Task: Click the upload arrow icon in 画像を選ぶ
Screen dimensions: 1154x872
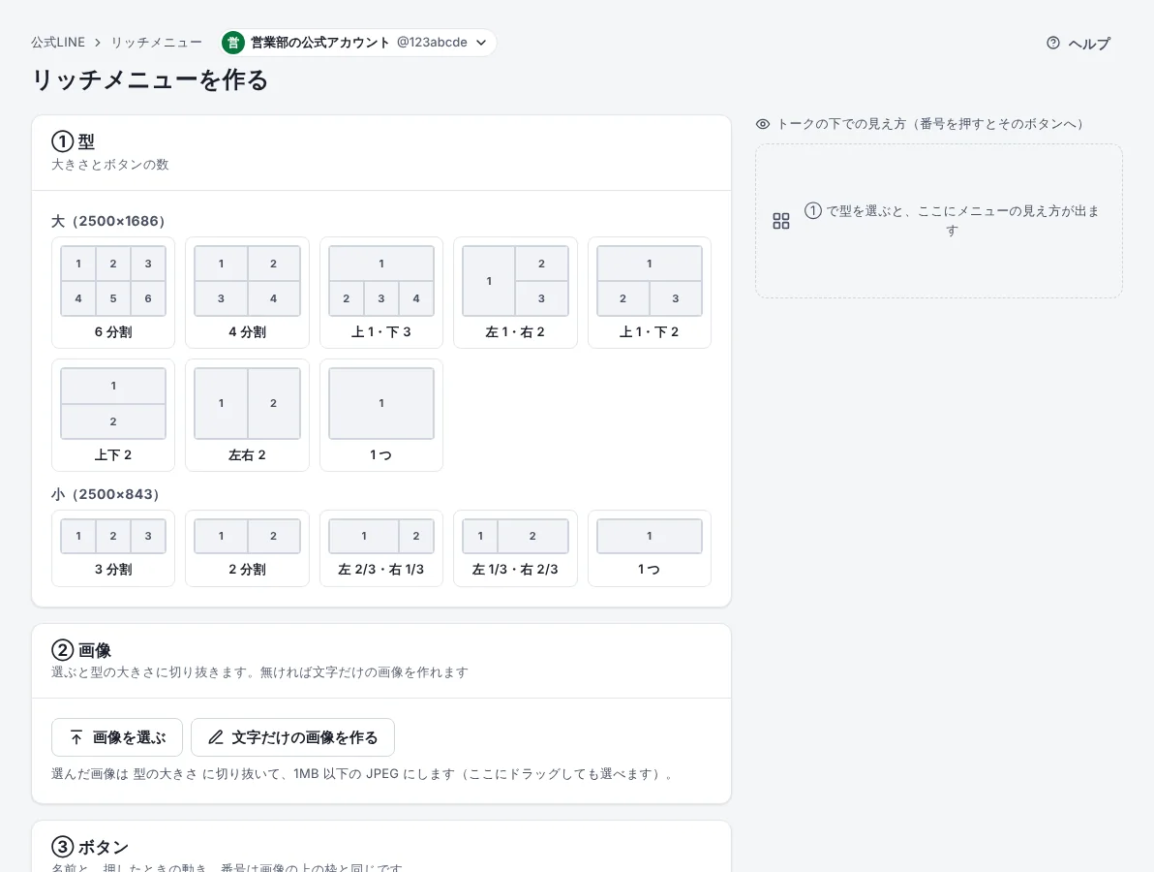Action: click(76, 737)
